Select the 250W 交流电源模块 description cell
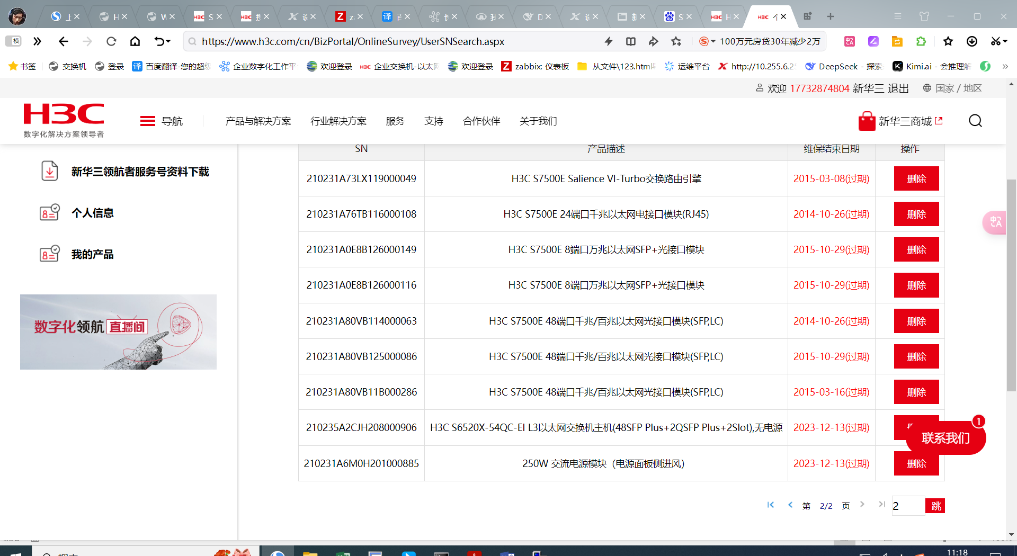1017x556 pixels. [x=606, y=463]
